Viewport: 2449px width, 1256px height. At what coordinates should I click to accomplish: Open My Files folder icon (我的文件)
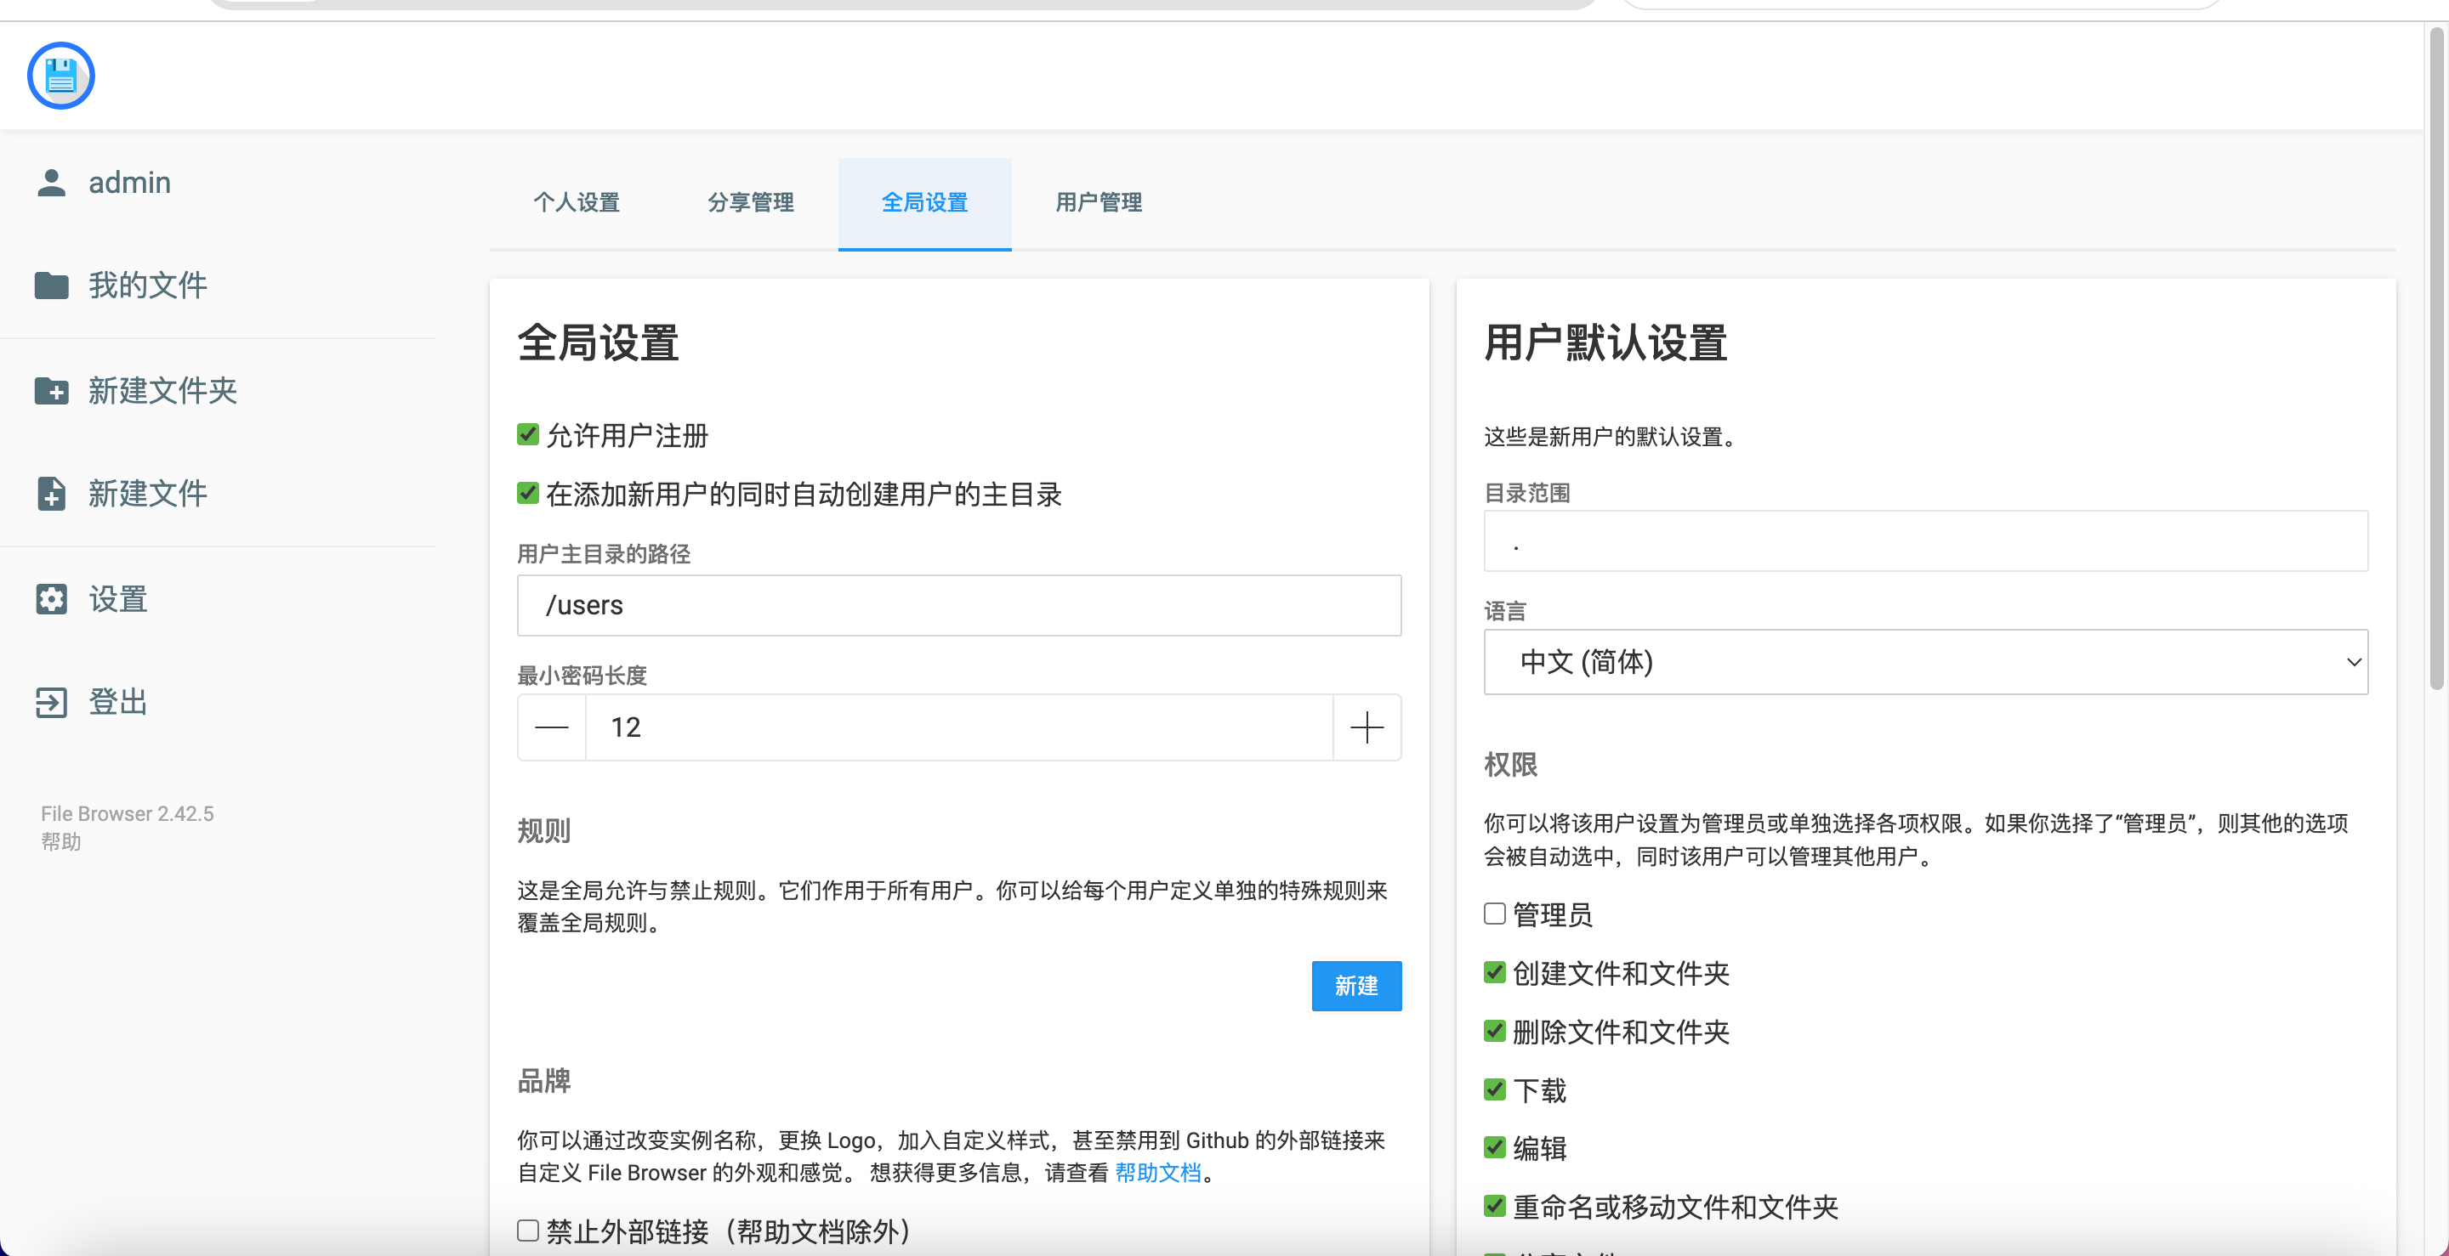tap(51, 285)
